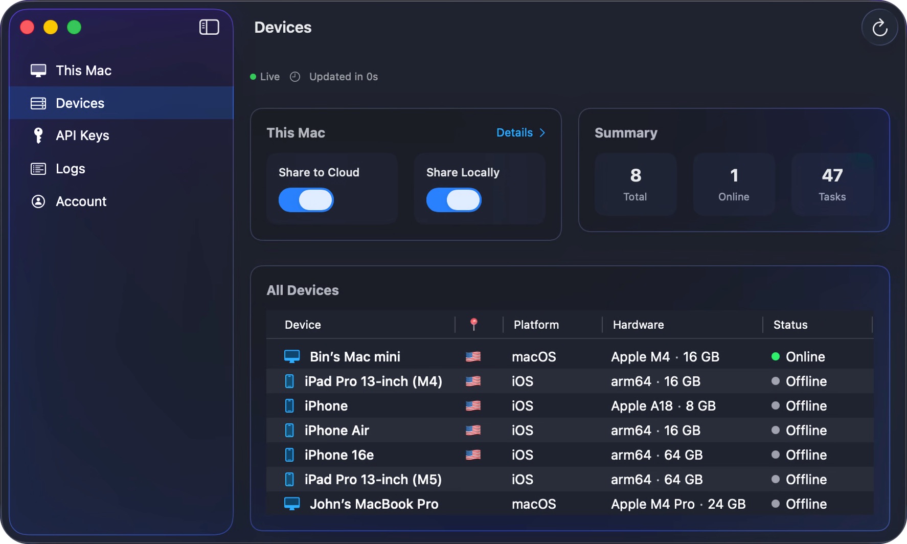This screenshot has height=544, width=907.
Task: Open the Devices section via its sidebar icon
Action: tap(39, 103)
